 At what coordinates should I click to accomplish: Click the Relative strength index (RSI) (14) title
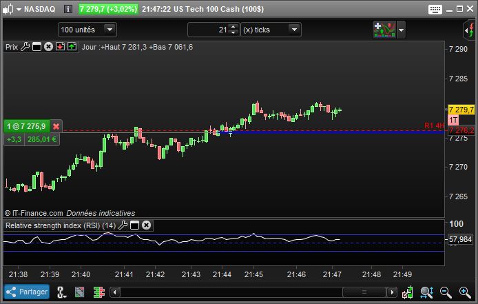pos(61,225)
